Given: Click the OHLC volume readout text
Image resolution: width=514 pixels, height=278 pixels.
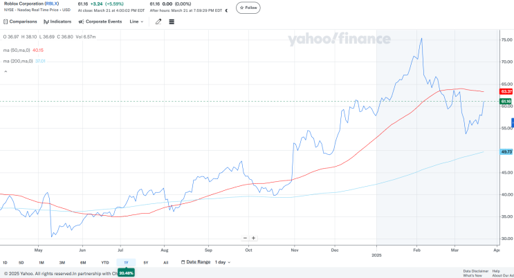Looking at the screenshot, I should 49,37.
